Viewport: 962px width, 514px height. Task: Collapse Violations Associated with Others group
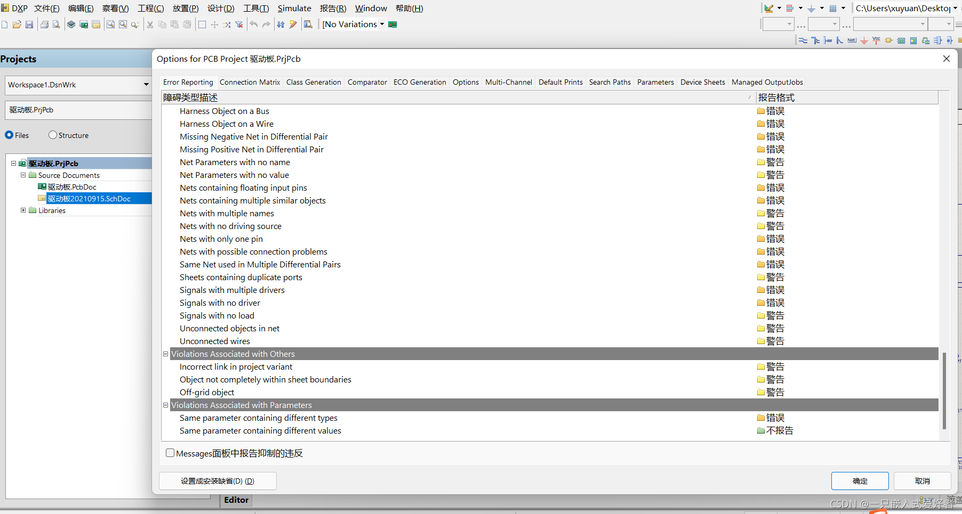(x=165, y=354)
